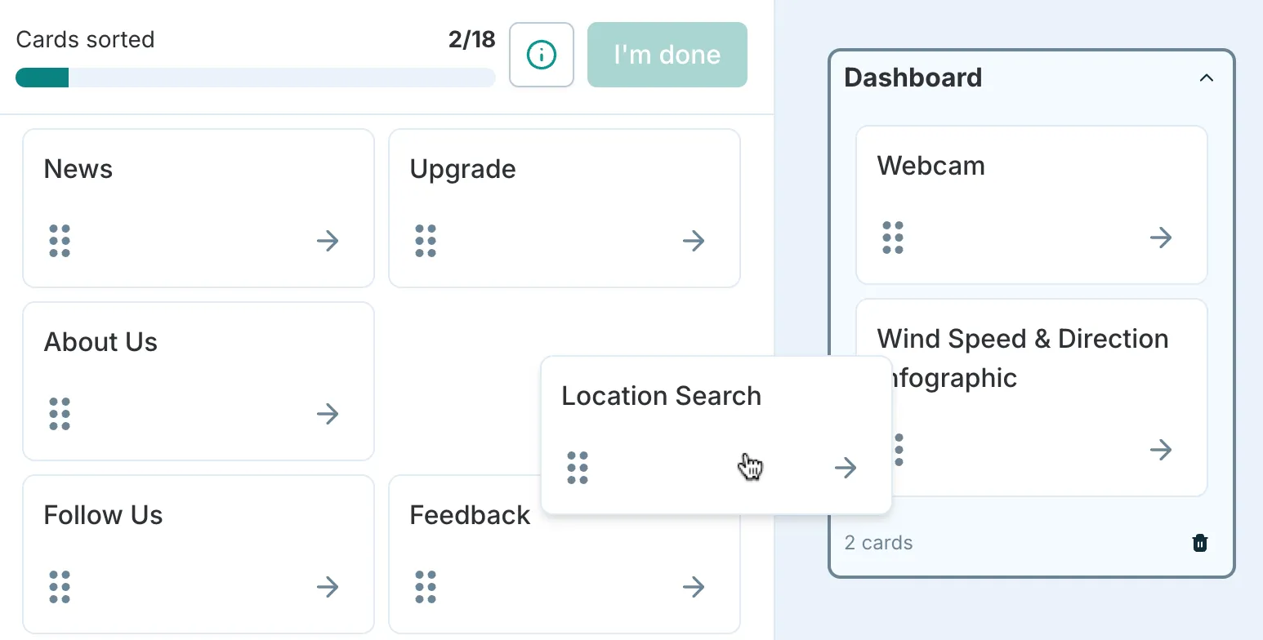1263x640 pixels.
Task: Open the Webcam card via its arrow
Action: coord(1161,238)
